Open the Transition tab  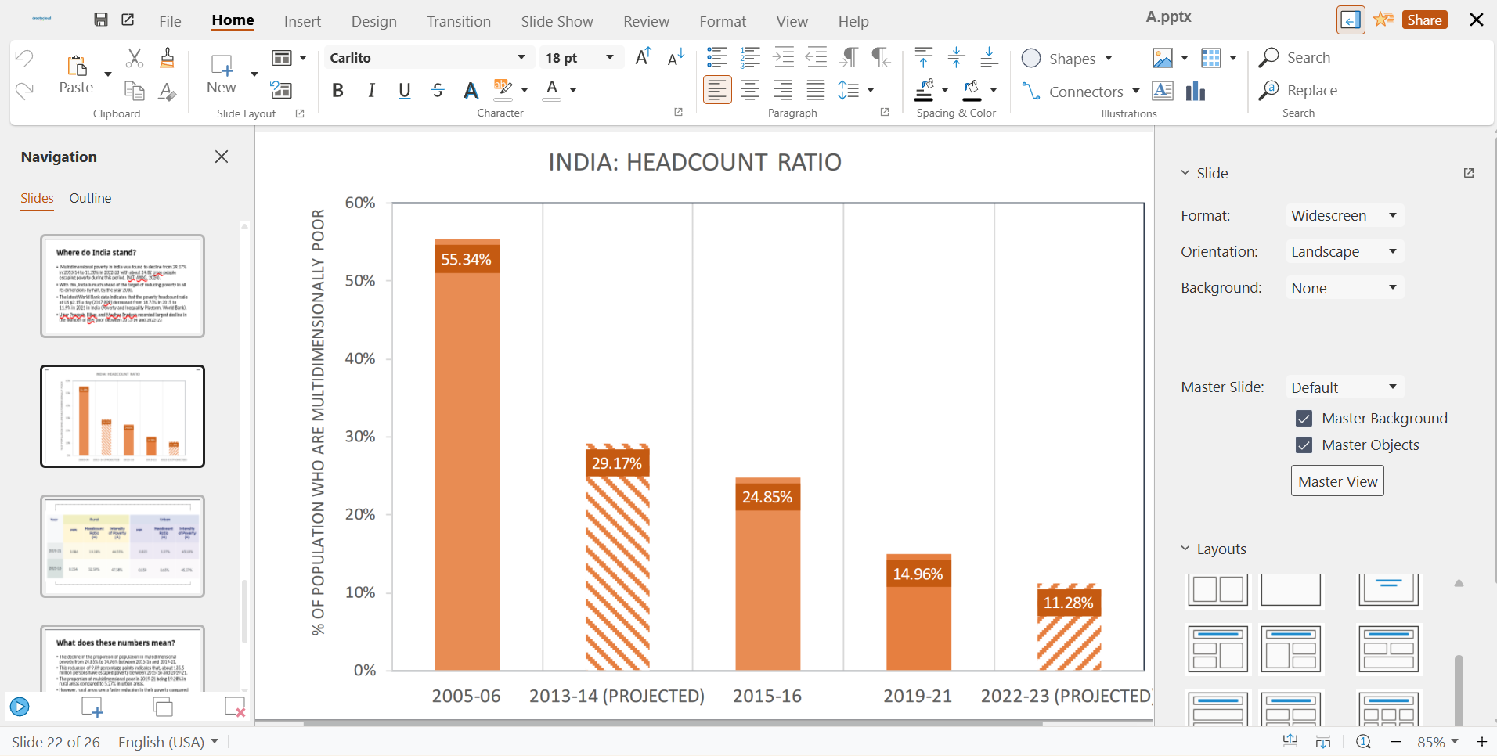(458, 21)
